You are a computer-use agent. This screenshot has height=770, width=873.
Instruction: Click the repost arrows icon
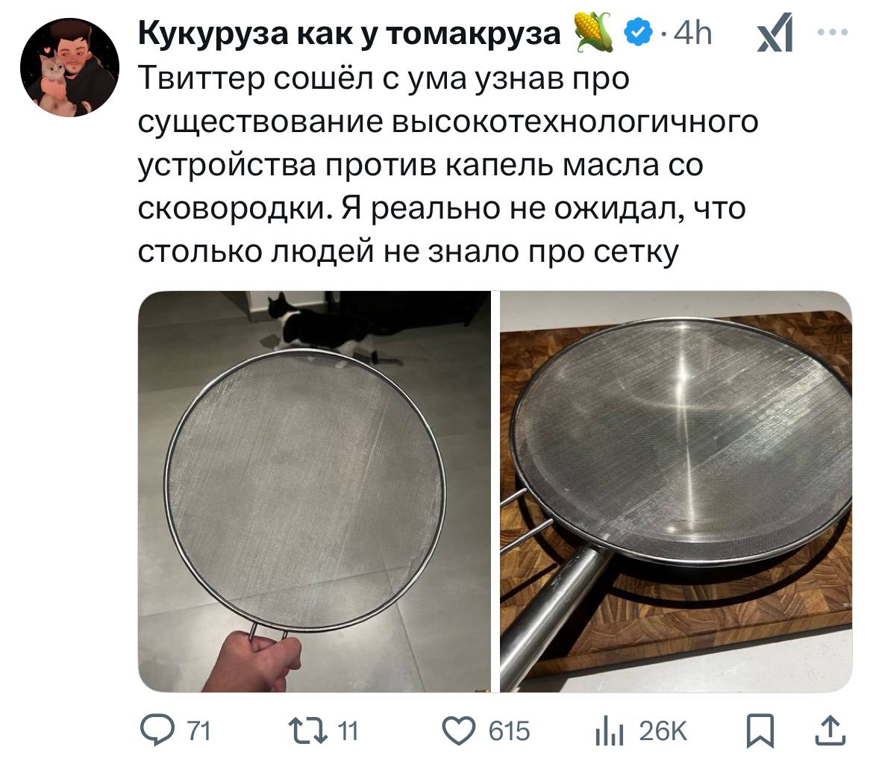(x=308, y=730)
